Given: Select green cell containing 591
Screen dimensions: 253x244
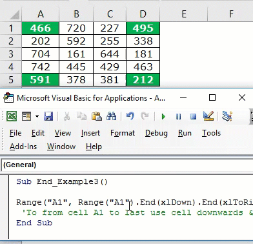Looking at the screenshot, I should (41, 80).
